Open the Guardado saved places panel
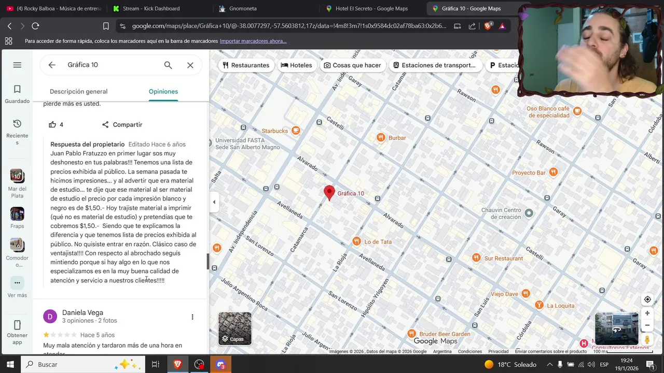 17,94
